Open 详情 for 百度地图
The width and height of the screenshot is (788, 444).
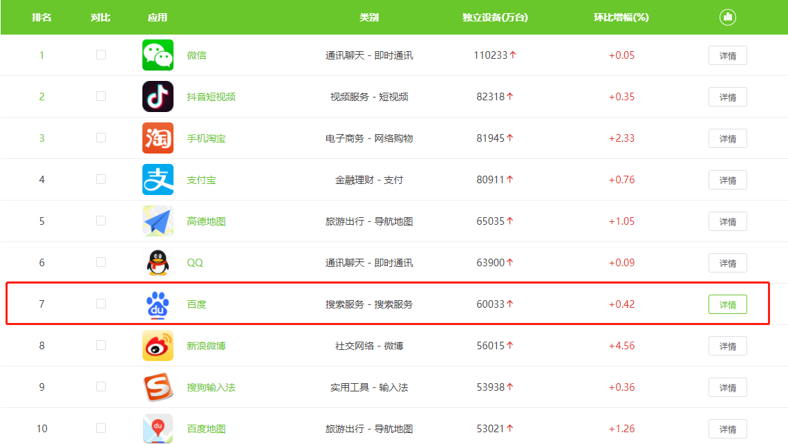click(x=727, y=429)
